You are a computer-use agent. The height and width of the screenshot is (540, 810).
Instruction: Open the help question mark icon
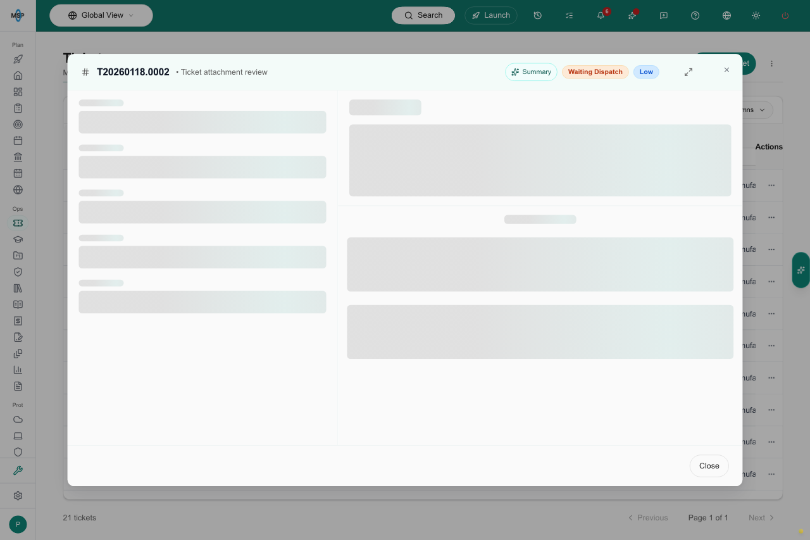695,15
